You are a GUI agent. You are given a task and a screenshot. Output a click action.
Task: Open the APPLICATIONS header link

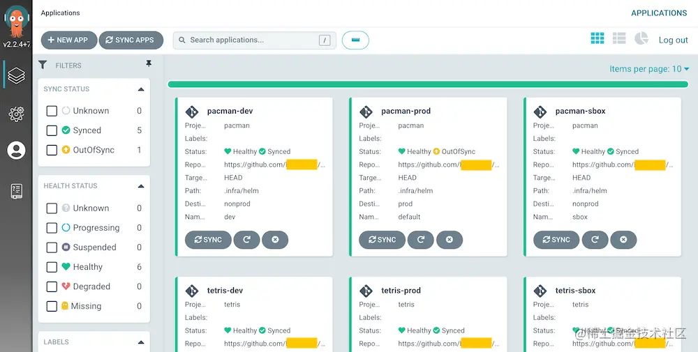659,13
